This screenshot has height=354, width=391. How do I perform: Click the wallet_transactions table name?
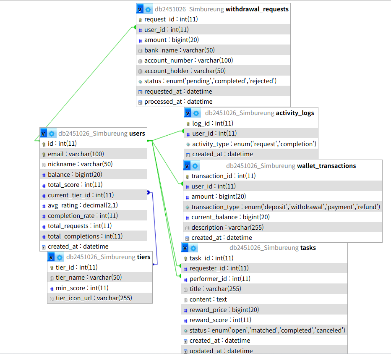point(326,165)
